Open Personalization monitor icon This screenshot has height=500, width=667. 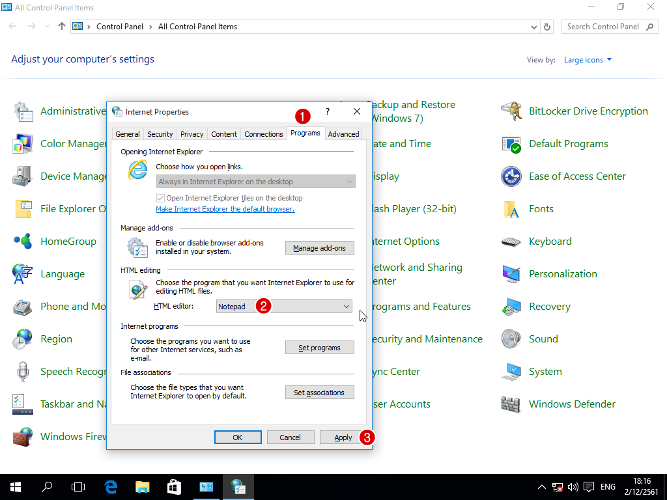[511, 274]
